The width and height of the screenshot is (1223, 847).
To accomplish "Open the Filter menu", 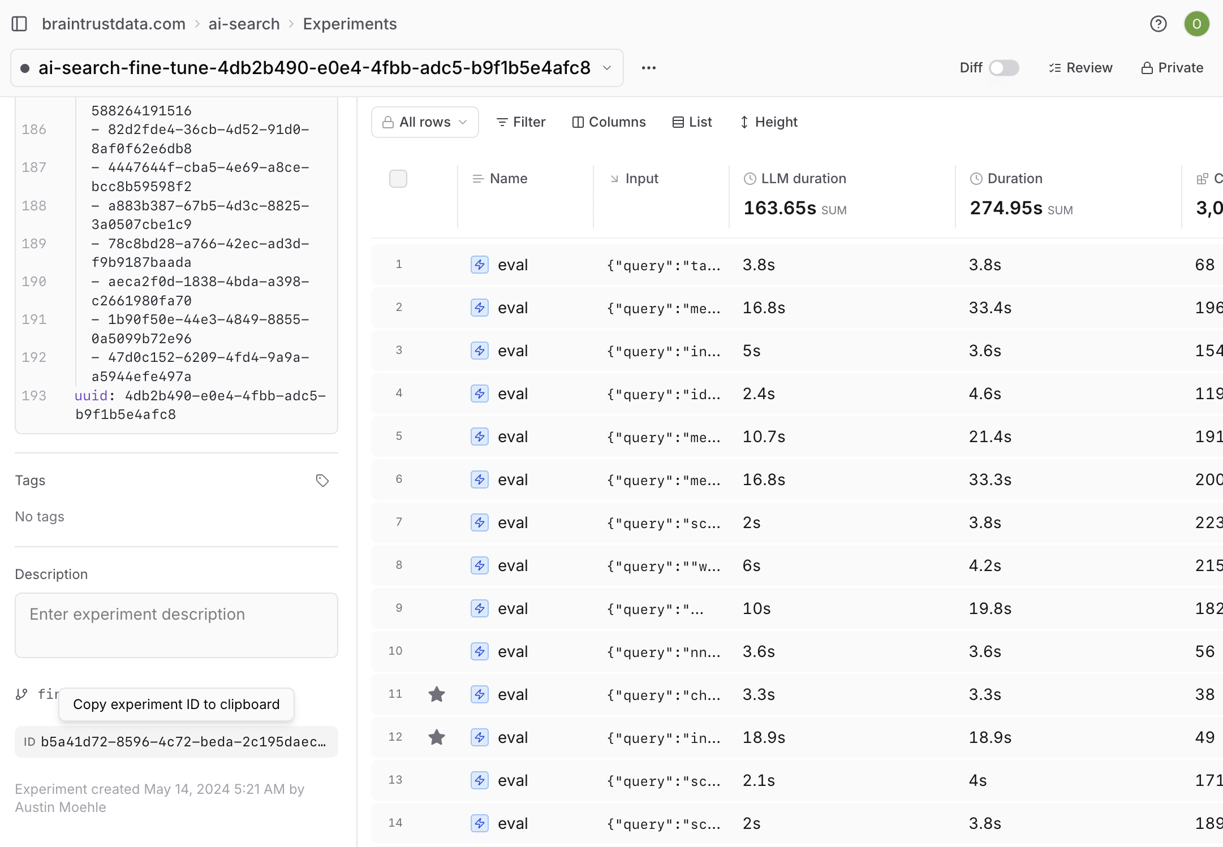I will point(520,122).
